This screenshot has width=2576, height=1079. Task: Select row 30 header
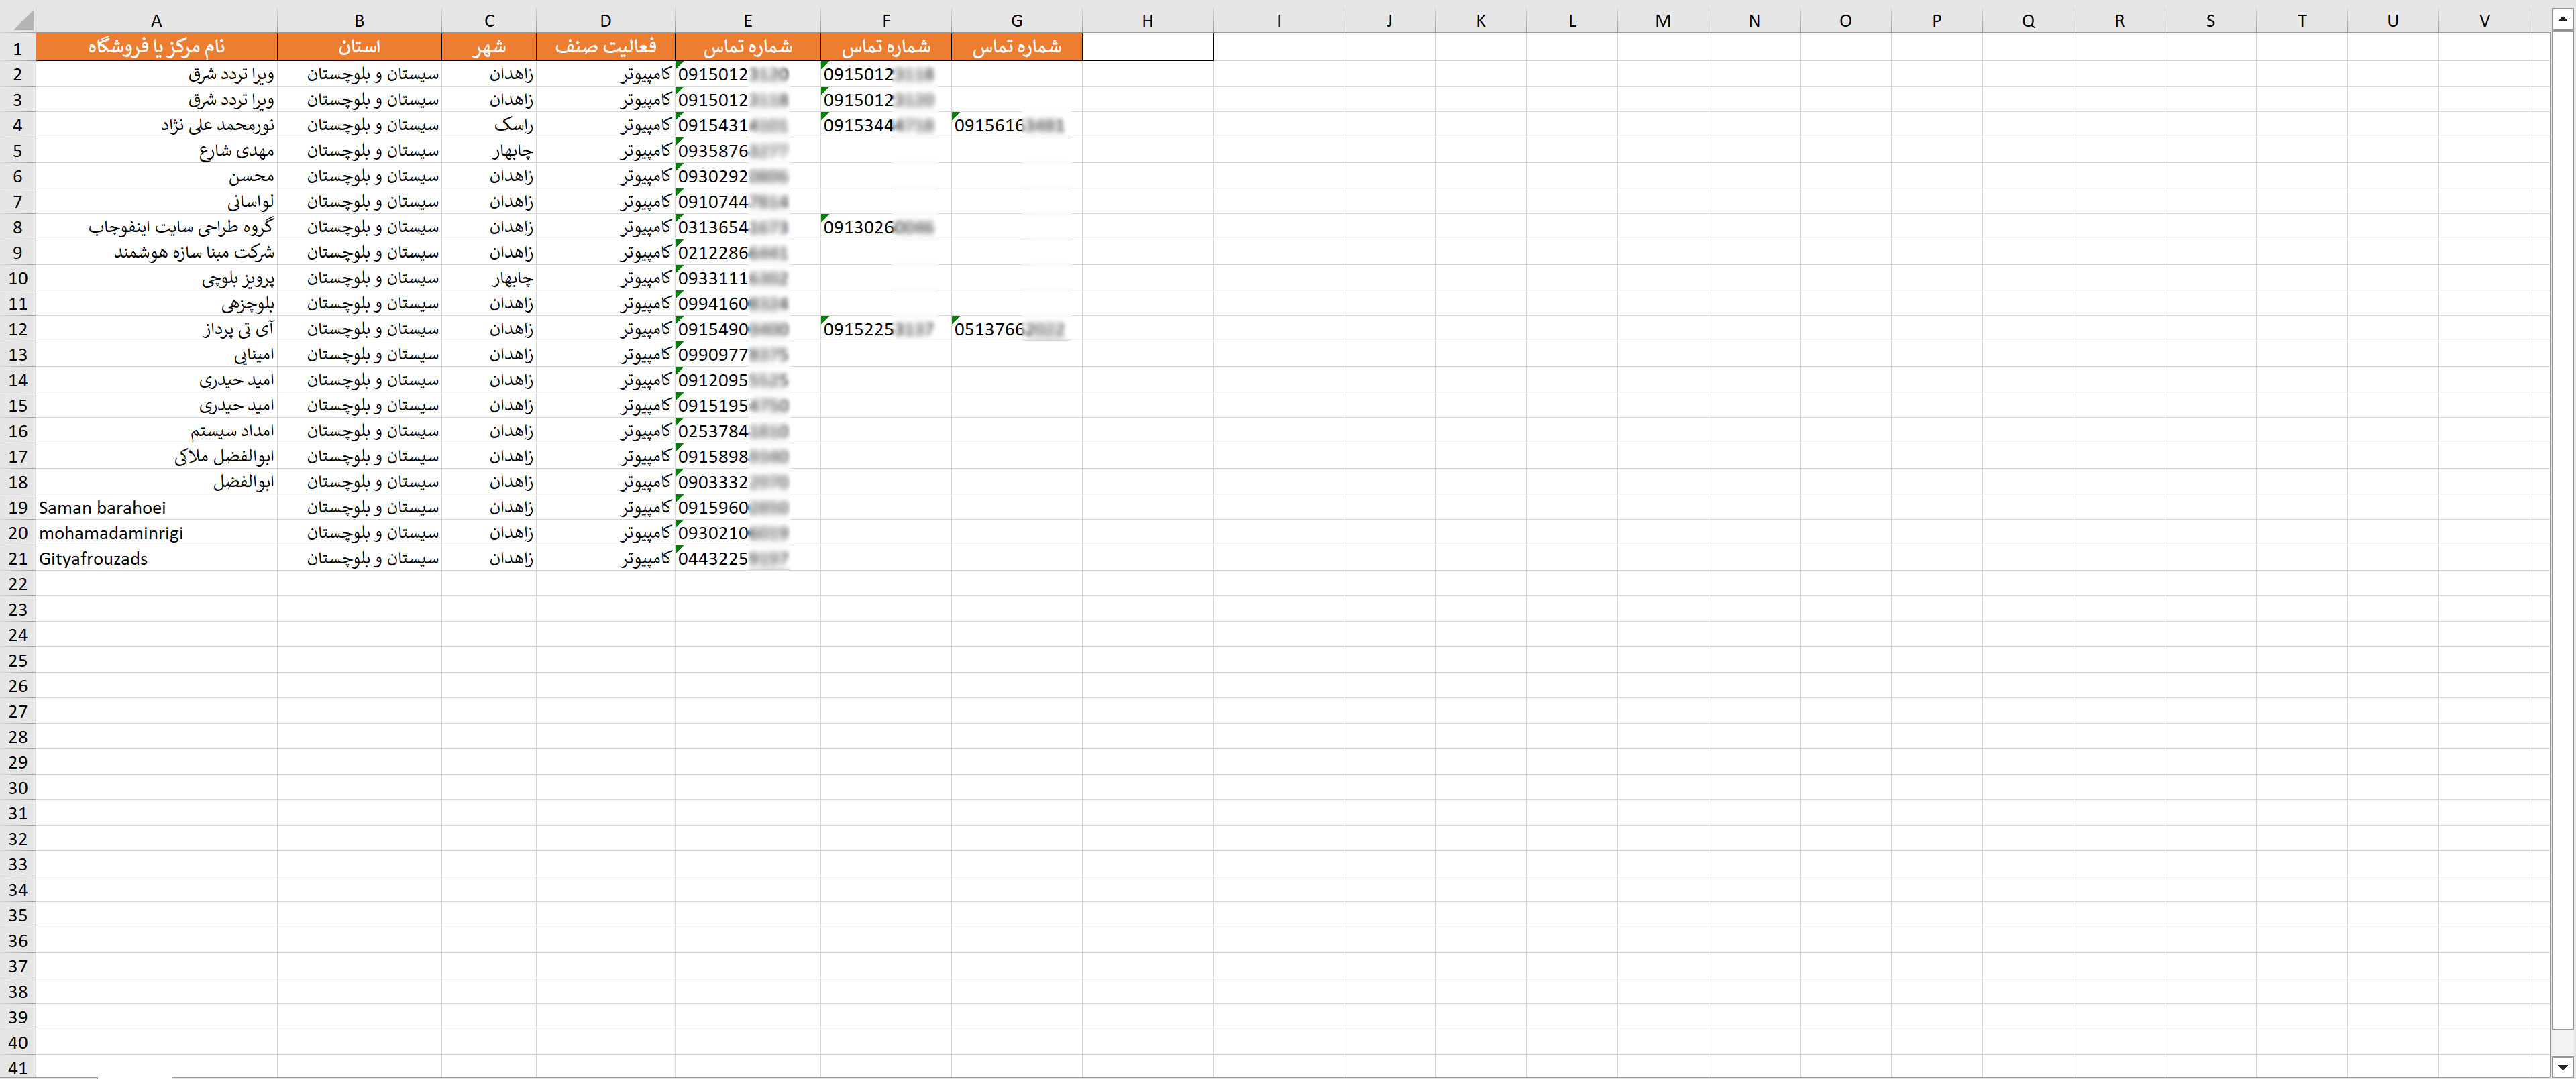point(18,788)
